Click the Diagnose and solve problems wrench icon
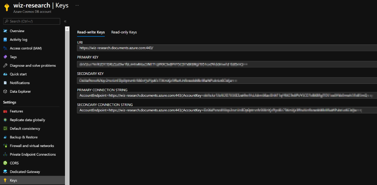The height and width of the screenshot is (185, 377). tap(5, 65)
